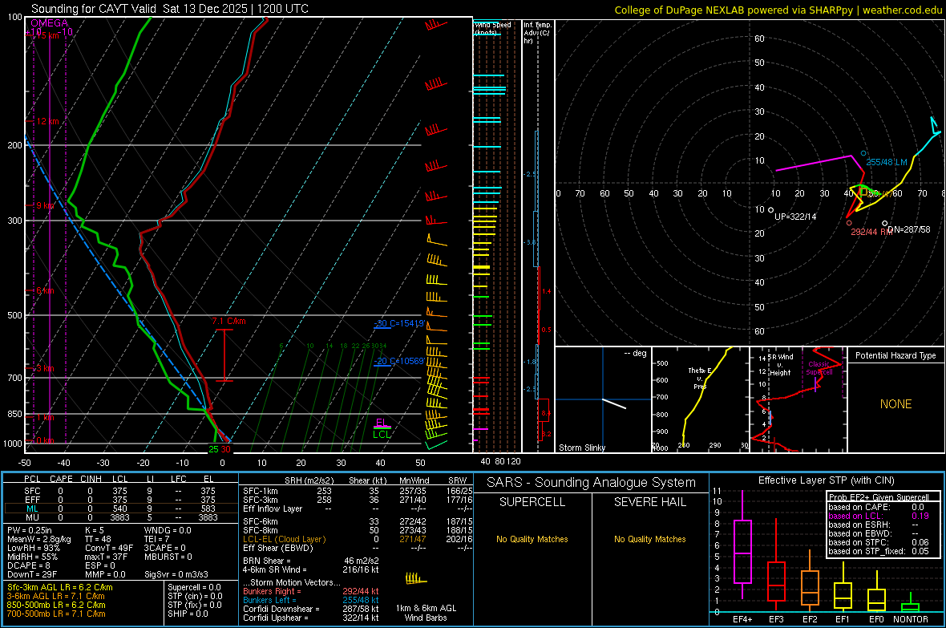
Task: Select the "1km & 6km AGL Wind Barbs" caption
Action: [x=426, y=613]
